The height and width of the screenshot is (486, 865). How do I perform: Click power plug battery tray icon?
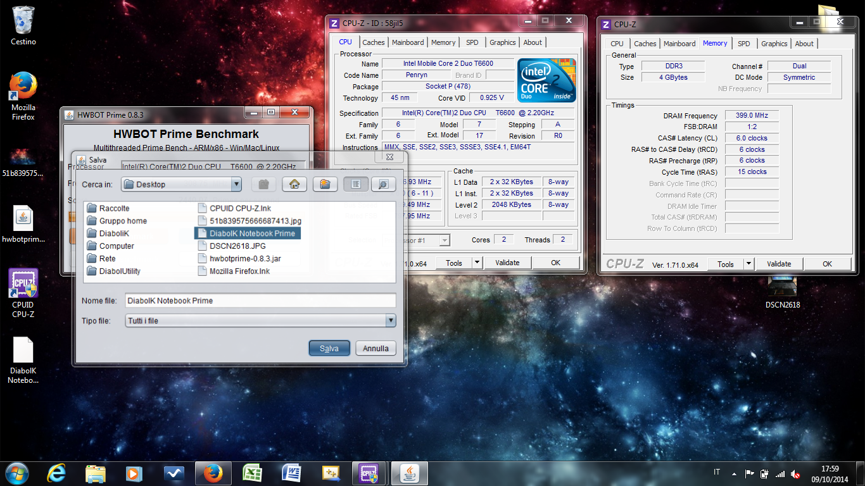(x=764, y=473)
